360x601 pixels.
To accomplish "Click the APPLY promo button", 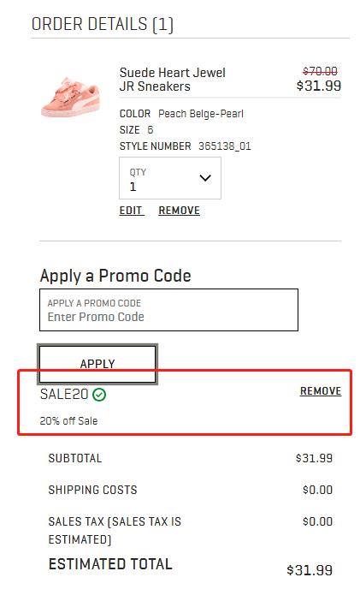I will pos(97,363).
